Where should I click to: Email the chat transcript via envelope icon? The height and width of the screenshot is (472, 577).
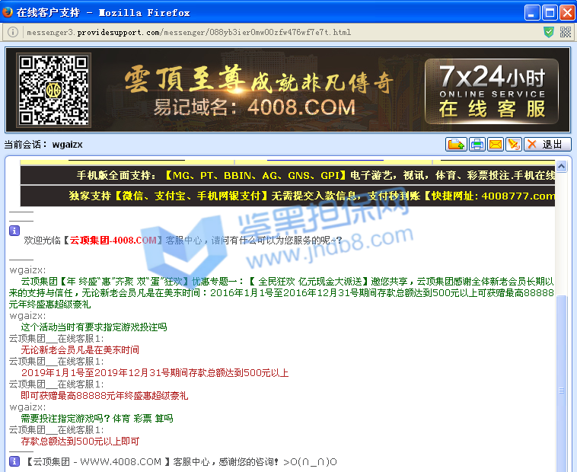point(496,145)
